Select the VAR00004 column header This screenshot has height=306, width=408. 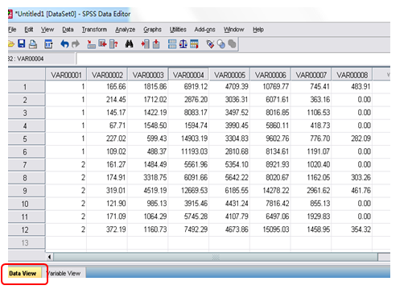(188, 75)
